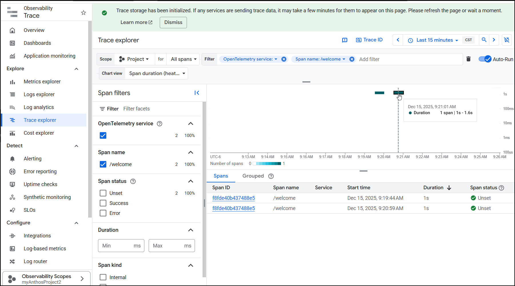Pin Trace with the star icon
The height and width of the screenshot is (286, 515).
coord(83,13)
